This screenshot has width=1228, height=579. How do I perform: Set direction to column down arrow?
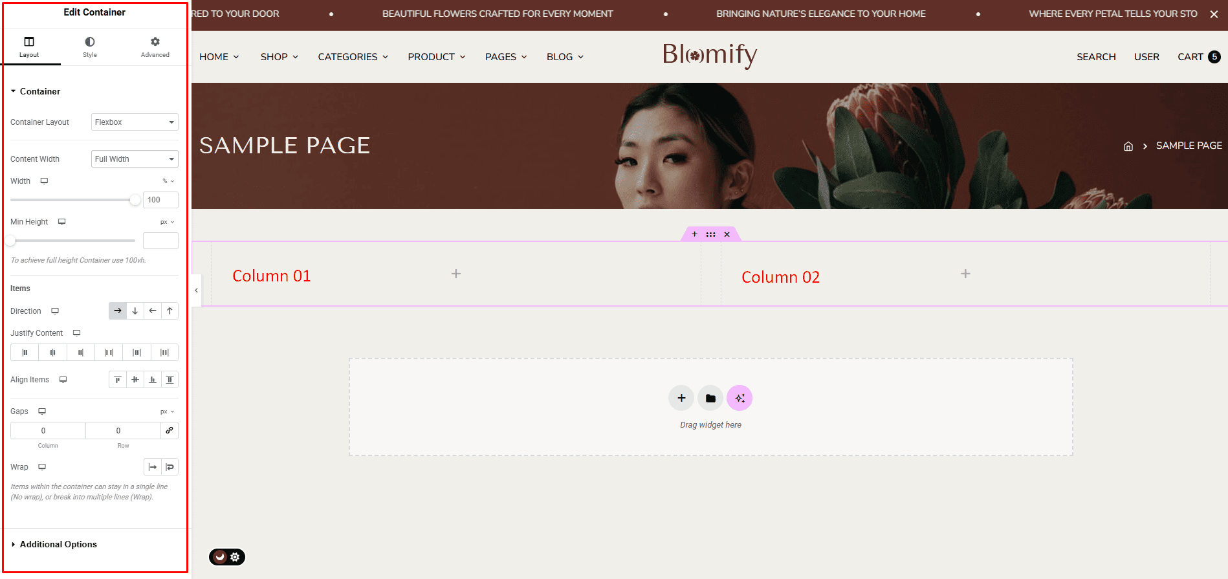(x=135, y=311)
